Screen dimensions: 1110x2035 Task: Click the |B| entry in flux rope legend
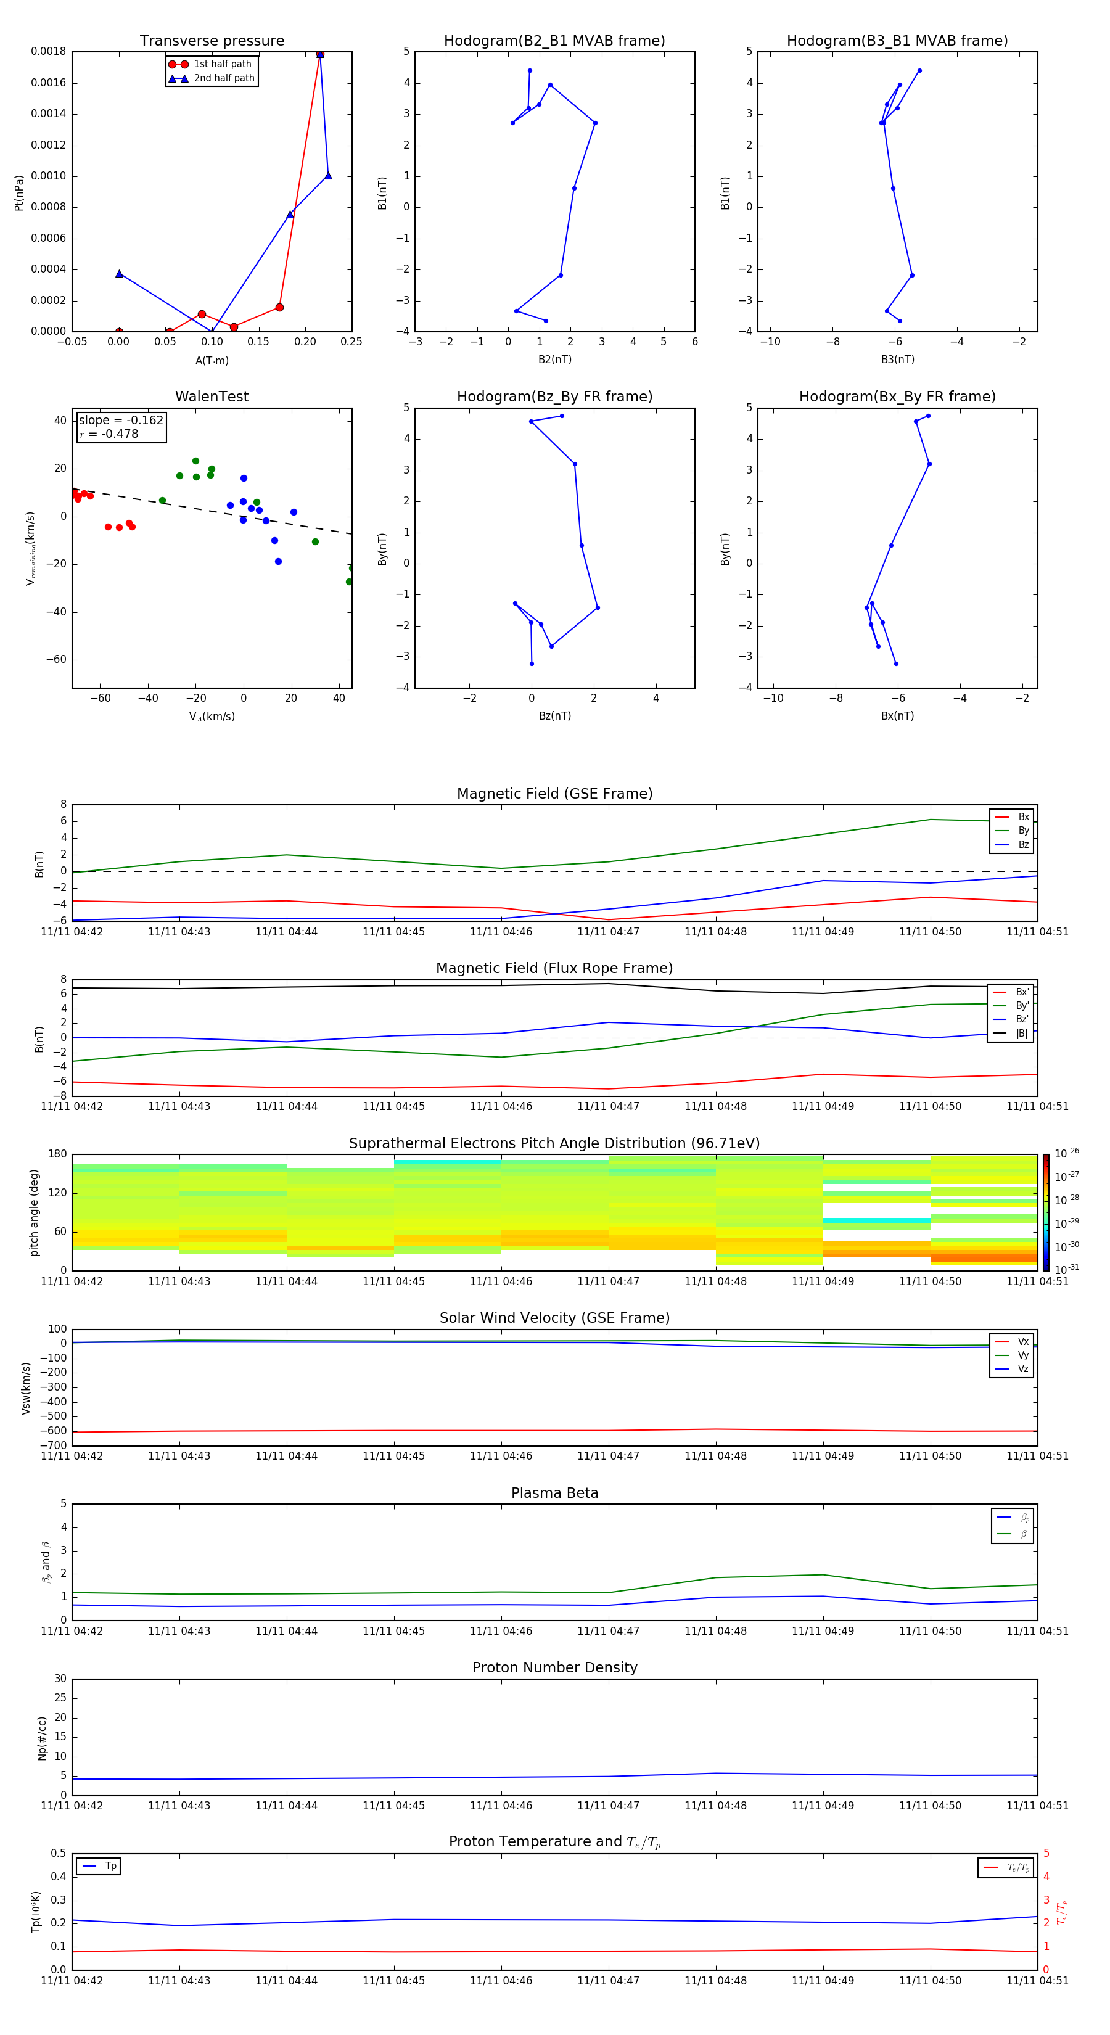[x=1011, y=1034]
